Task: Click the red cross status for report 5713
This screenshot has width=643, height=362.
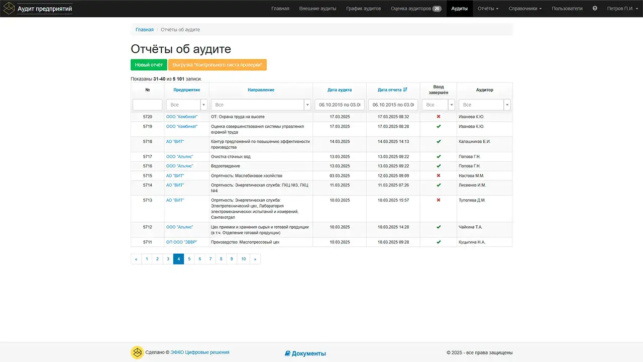Action: [438, 200]
